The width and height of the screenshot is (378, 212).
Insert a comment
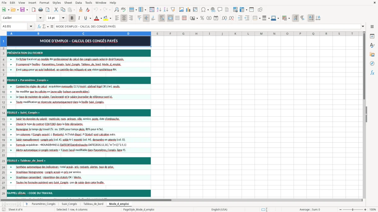(x=220, y=10)
